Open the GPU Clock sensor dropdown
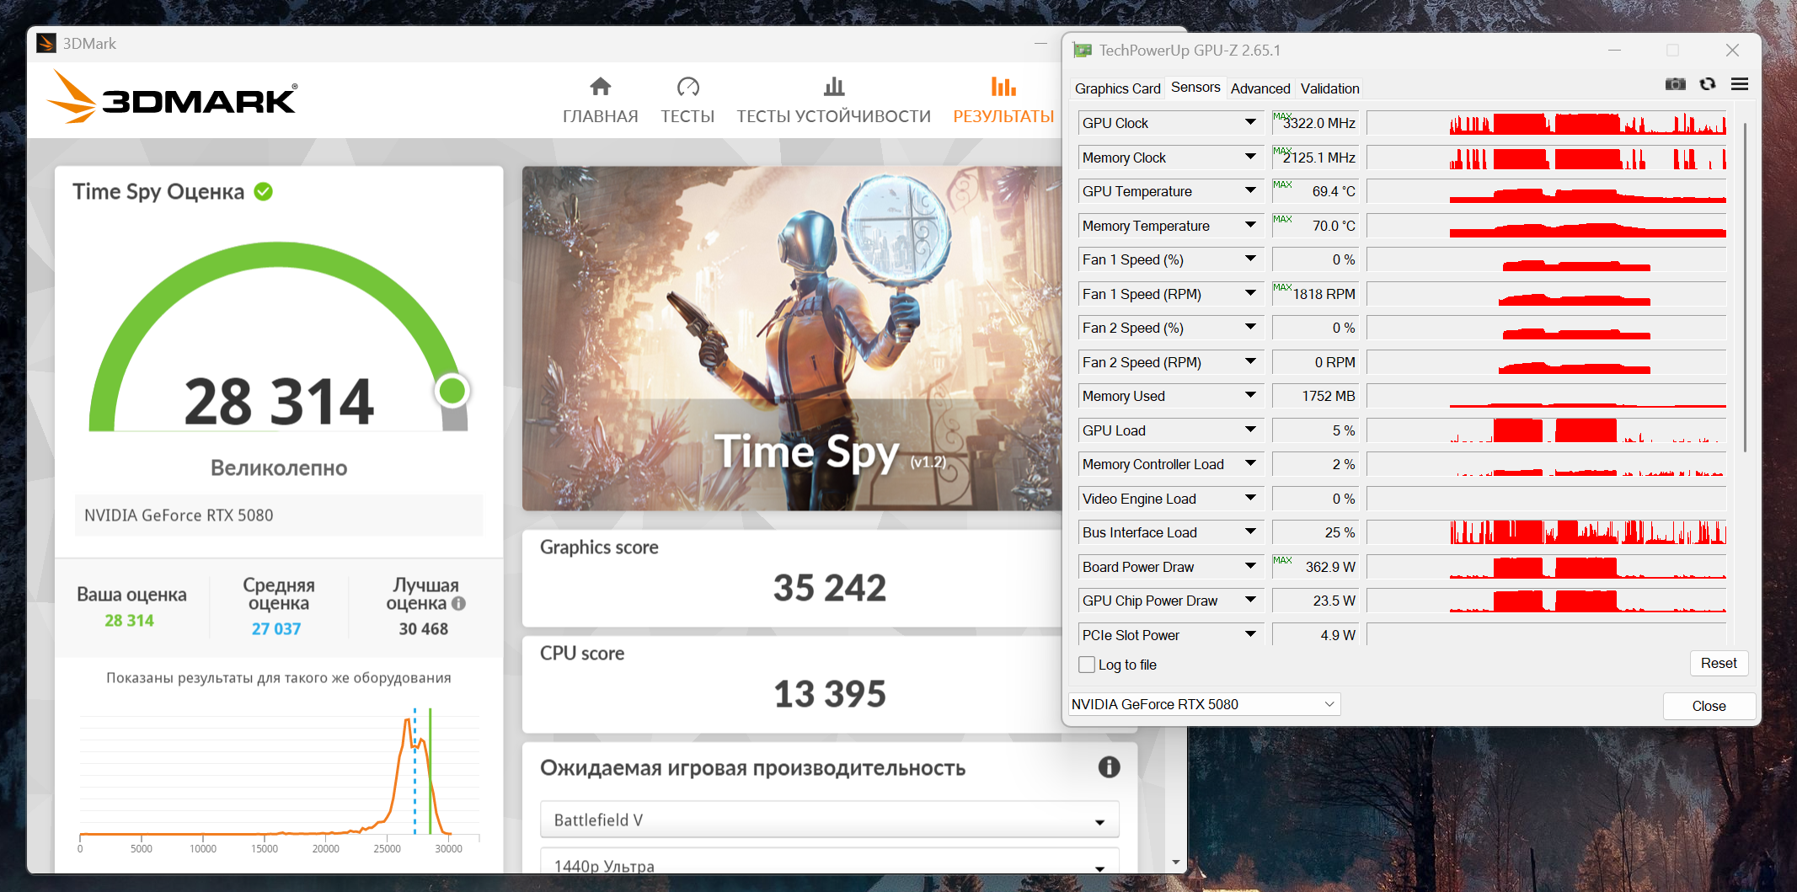This screenshot has height=892, width=1797. [1251, 123]
